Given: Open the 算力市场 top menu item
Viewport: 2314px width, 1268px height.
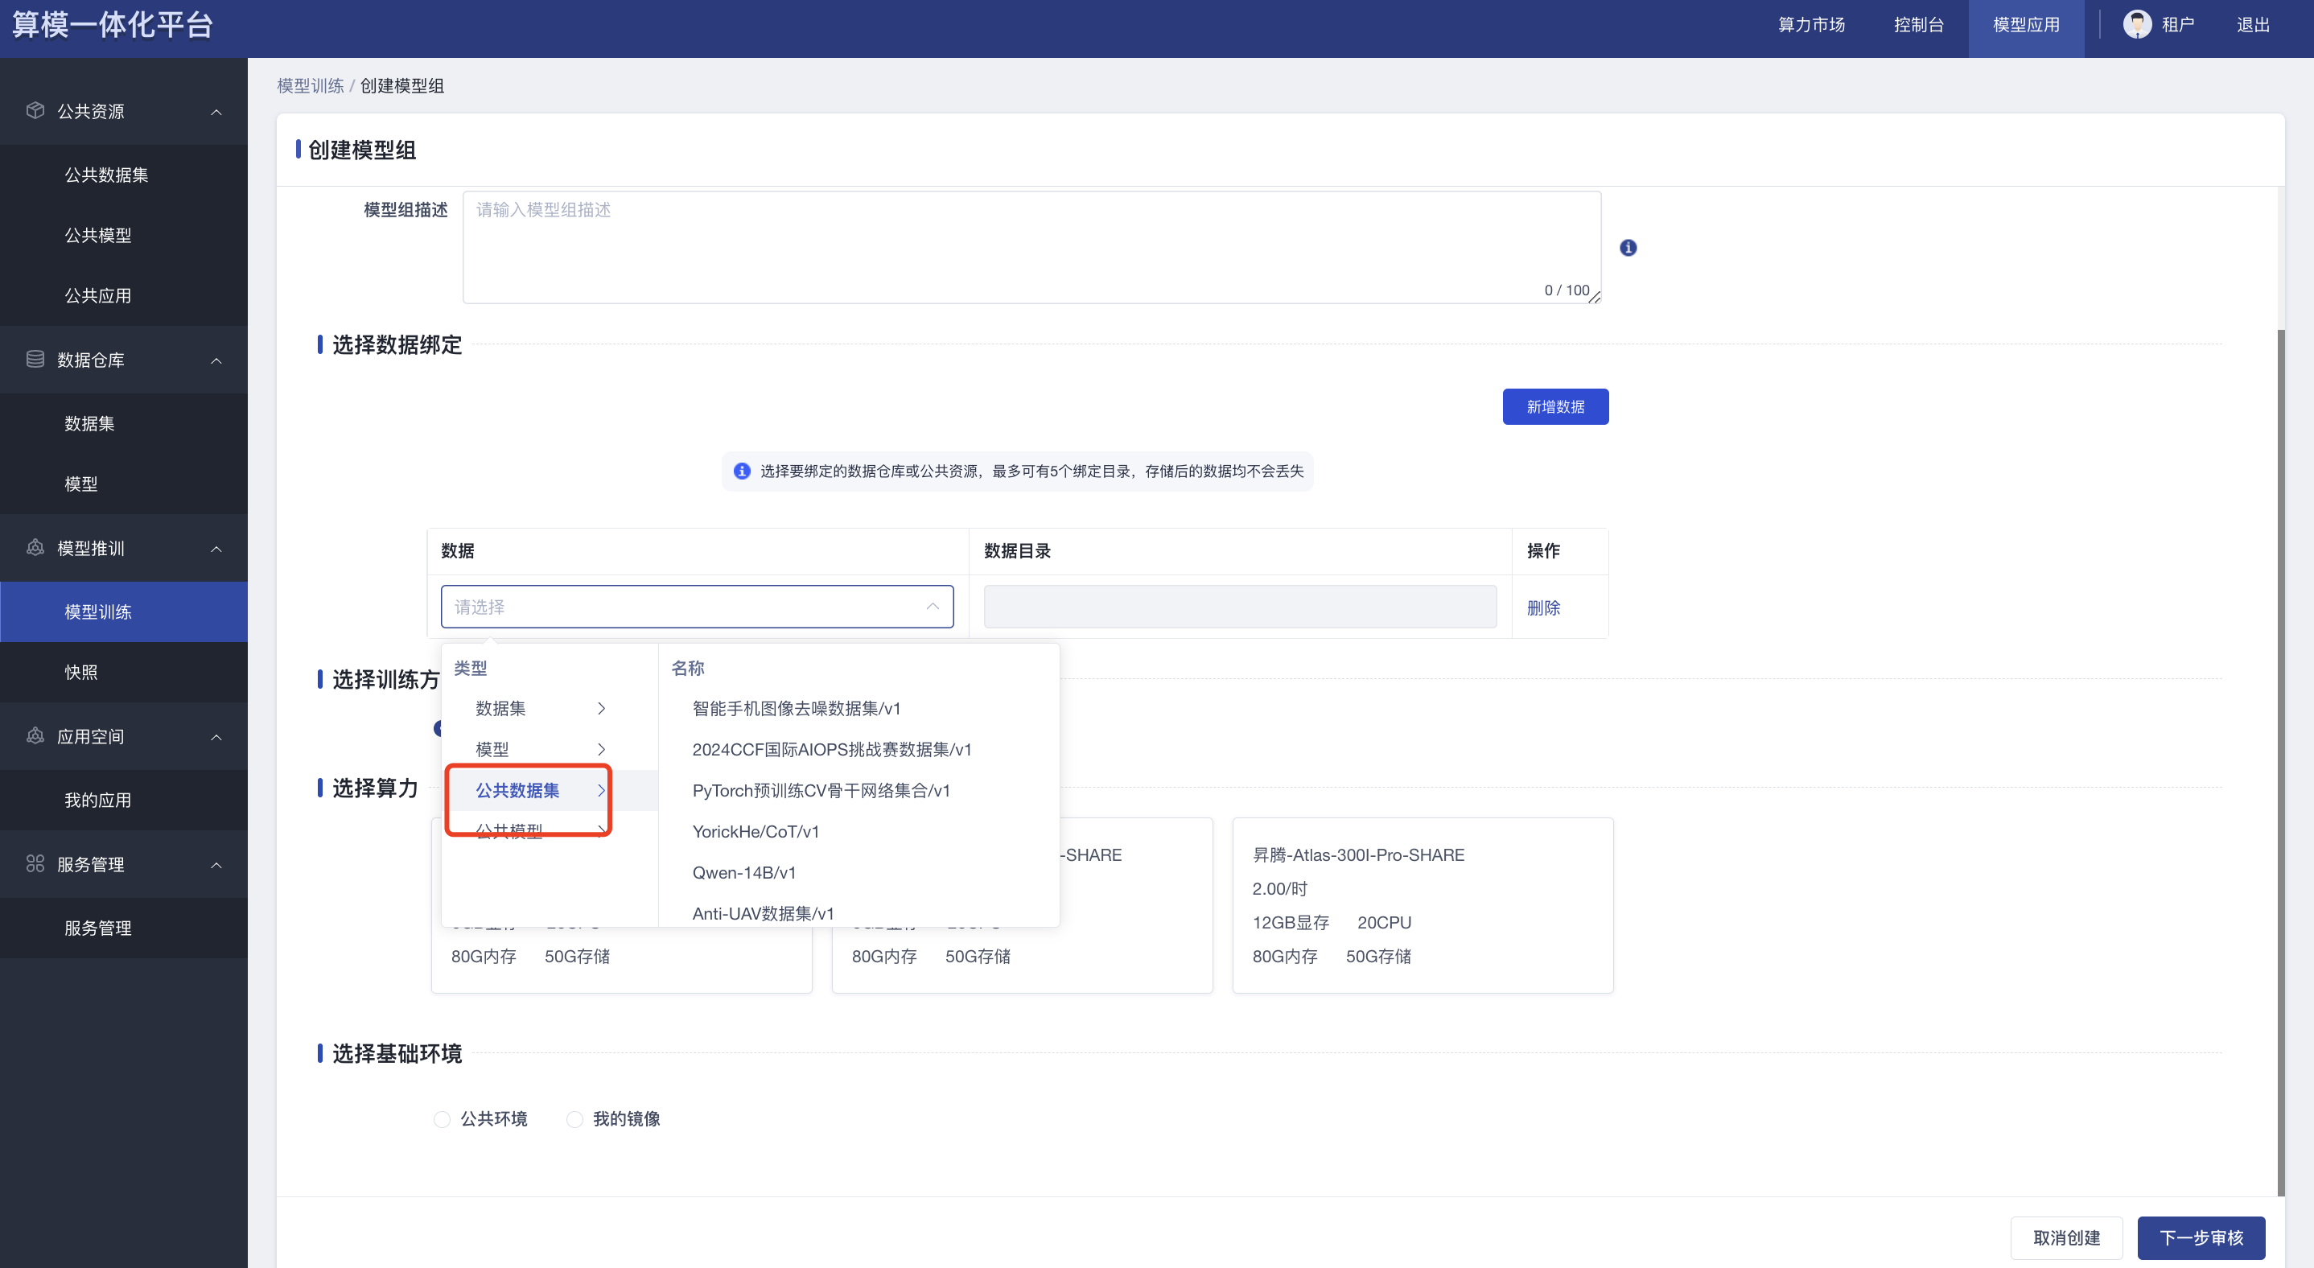Looking at the screenshot, I should (1811, 25).
